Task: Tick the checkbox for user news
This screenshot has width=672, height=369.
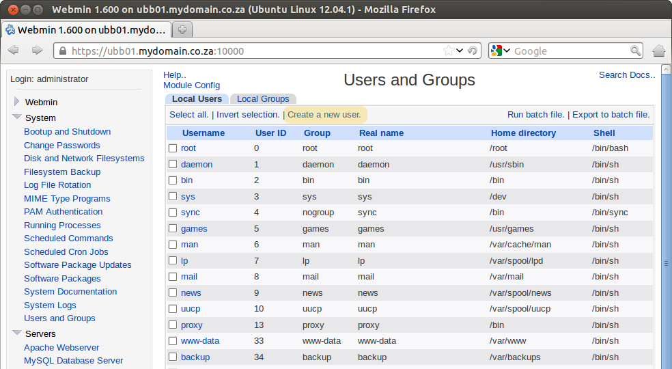Action: pos(173,292)
